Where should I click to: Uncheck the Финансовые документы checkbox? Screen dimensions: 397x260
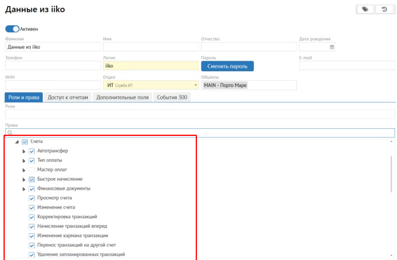32,189
